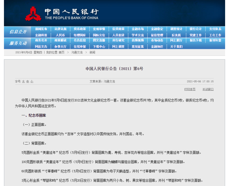Set font size to 小

click(x=32, y=82)
